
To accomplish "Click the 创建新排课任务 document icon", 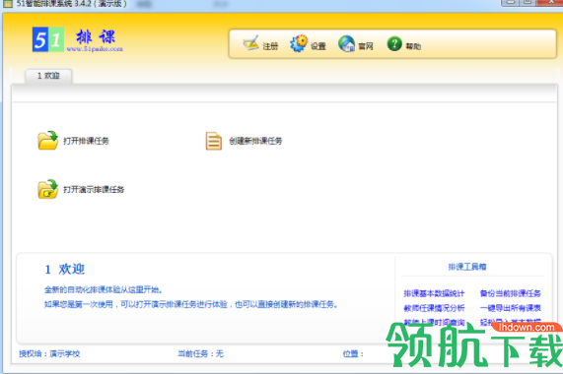I will click(214, 141).
